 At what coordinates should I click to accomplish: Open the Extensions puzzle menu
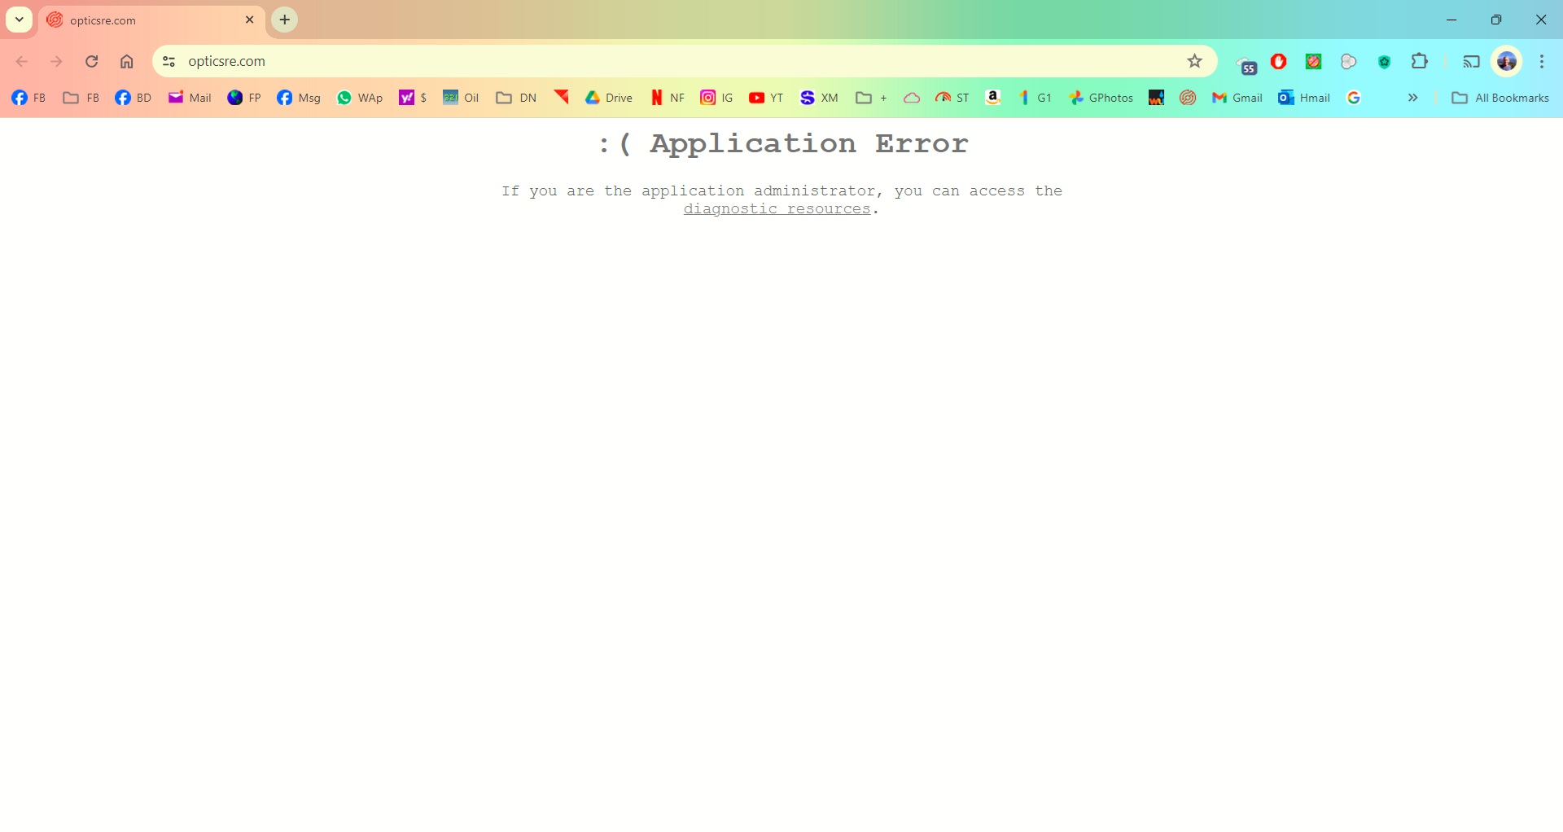coord(1420,61)
